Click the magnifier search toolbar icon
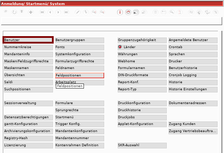Screen dimensions: 224x153 pos(172,12)
